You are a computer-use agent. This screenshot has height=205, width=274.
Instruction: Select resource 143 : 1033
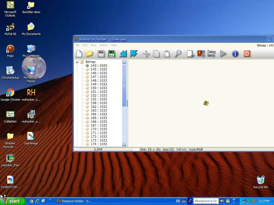pyautogui.click(x=99, y=66)
